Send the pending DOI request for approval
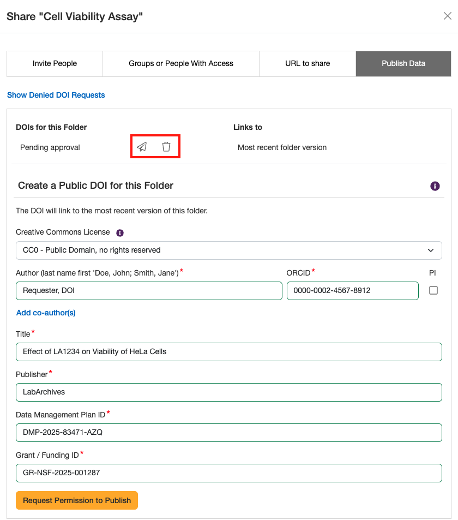458x520 pixels. [142, 146]
